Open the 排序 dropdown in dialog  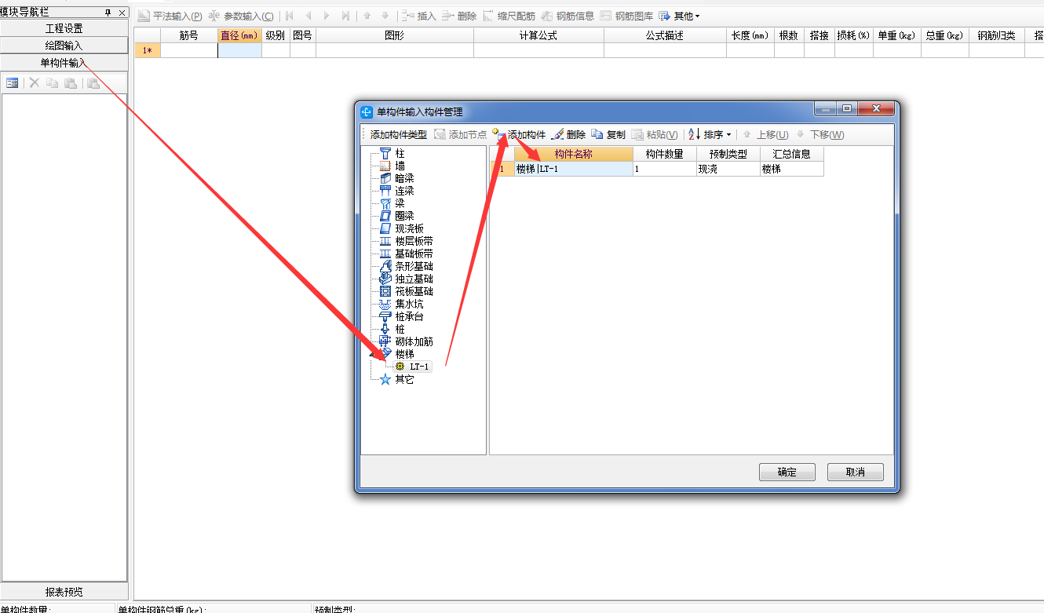tap(710, 134)
